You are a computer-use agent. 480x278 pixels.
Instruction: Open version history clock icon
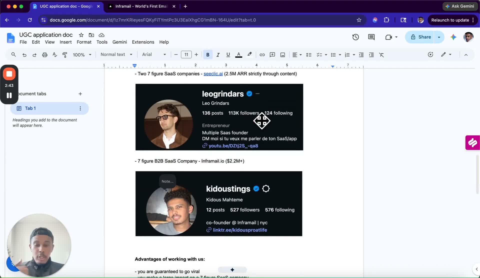coord(355,37)
